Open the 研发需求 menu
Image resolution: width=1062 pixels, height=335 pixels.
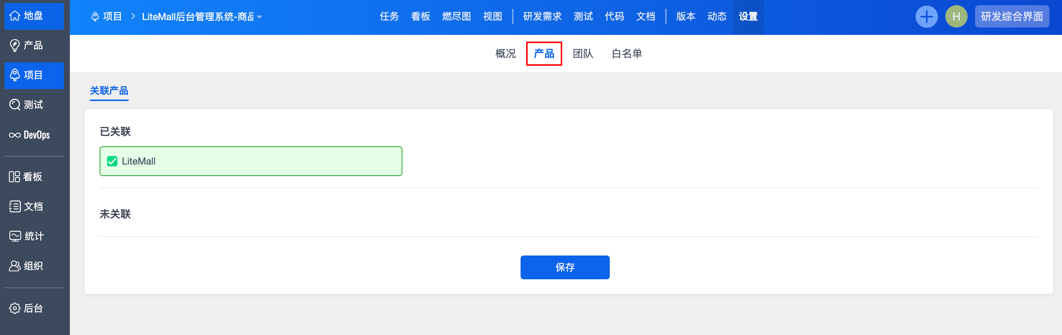pyautogui.click(x=542, y=16)
